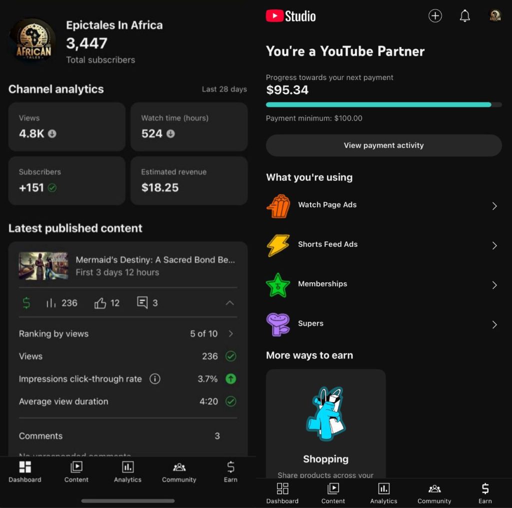Click the $95.34 payment progress amount
The height and width of the screenshot is (508, 512).
tap(287, 90)
